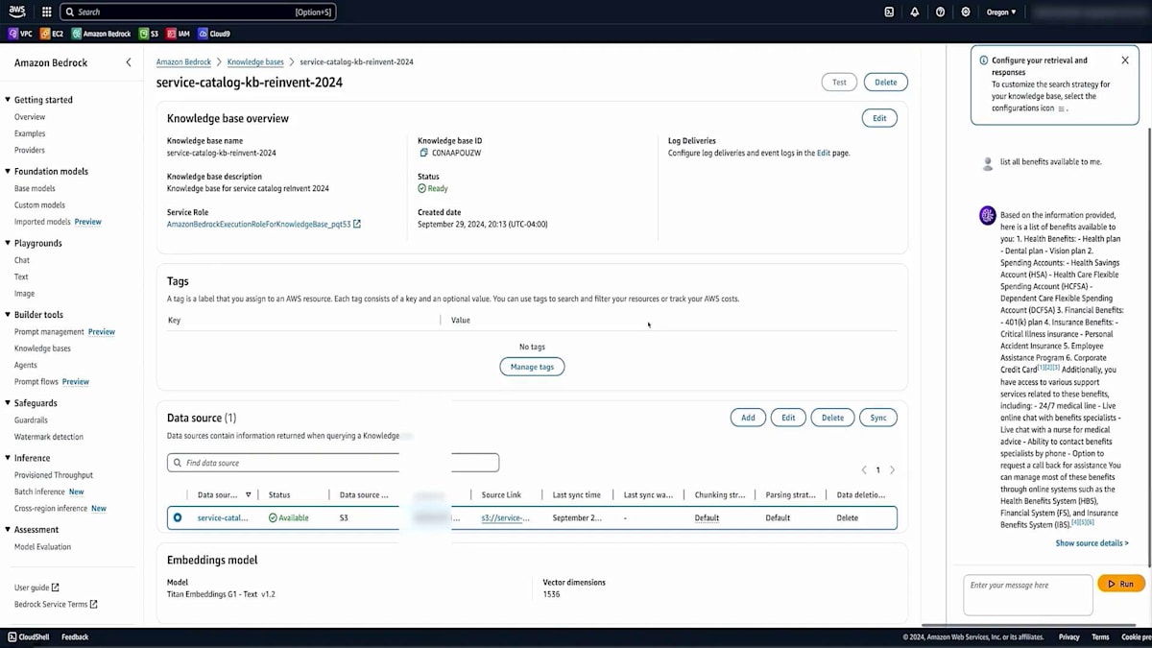Open CloudShell from the top bar icon
The image size is (1152, 648).
pyautogui.click(x=889, y=12)
